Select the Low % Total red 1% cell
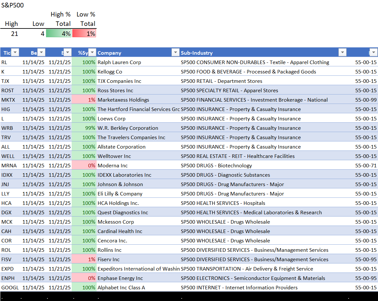The height and width of the screenshot is (301, 378). pos(84,33)
